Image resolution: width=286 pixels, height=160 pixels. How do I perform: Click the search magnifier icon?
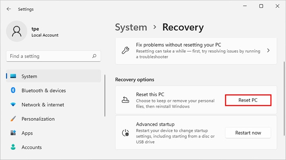coord(94,56)
